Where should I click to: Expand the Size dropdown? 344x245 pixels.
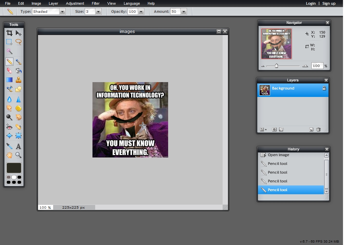pos(98,11)
